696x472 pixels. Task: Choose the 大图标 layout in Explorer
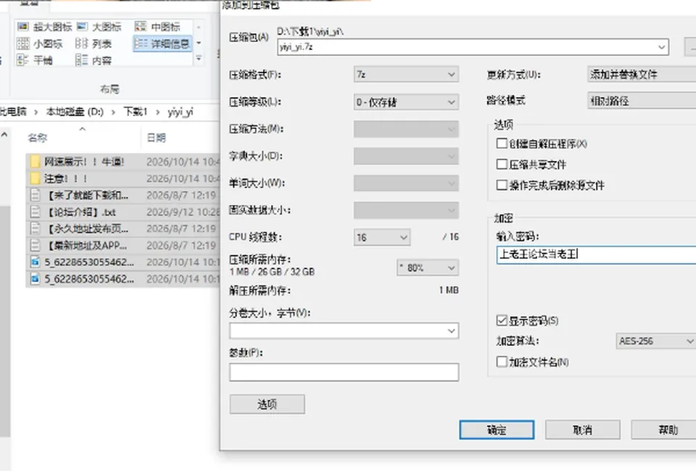(99, 27)
